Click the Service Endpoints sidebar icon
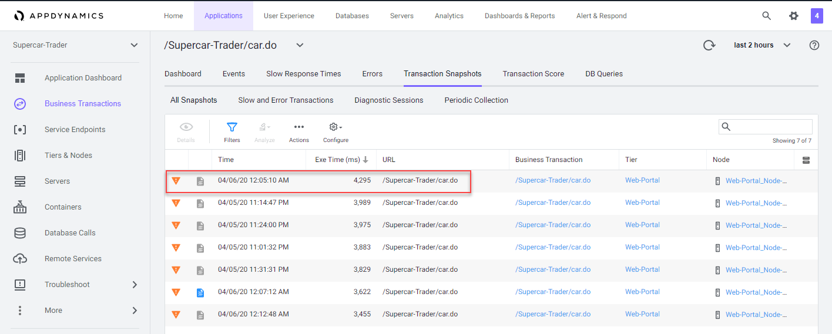Image resolution: width=832 pixels, height=334 pixels. point(20,130)
